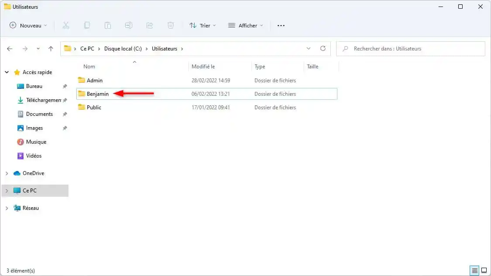Select Ce PC in navigation pane
This screenshot has height=276, width=491.
(29, 190)
